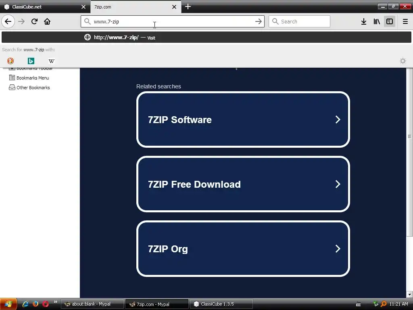413x310 pixels.
Task: Click the chevron on 7ZIP Software card
Action: tap(338, 119)
